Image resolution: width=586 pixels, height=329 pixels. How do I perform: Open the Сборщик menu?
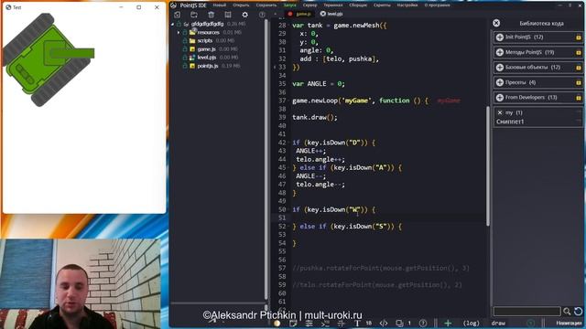tap(358, 5)
